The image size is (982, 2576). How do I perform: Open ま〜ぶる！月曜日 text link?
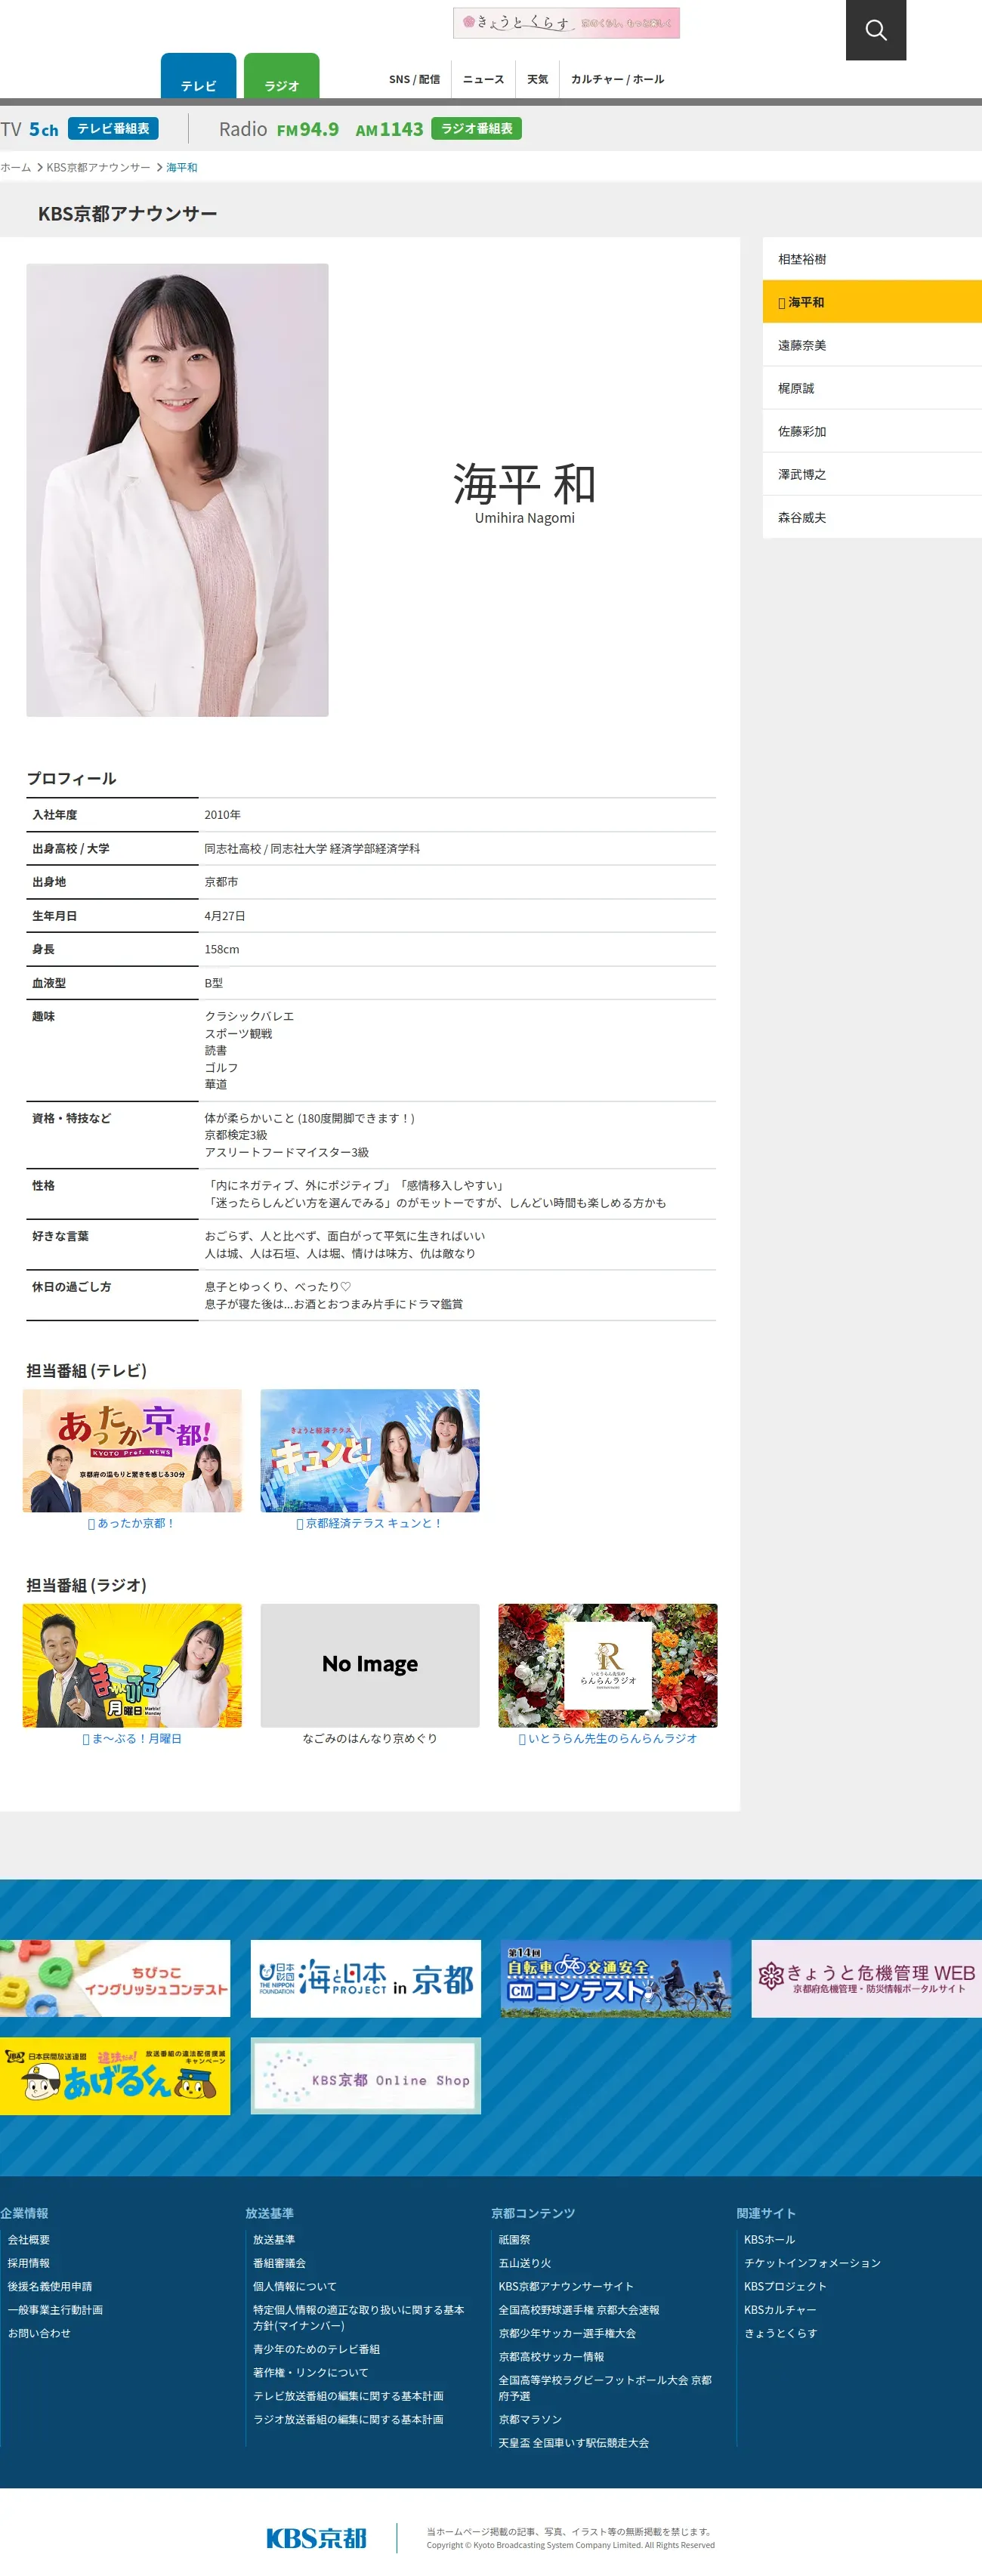pos(132,1739)
